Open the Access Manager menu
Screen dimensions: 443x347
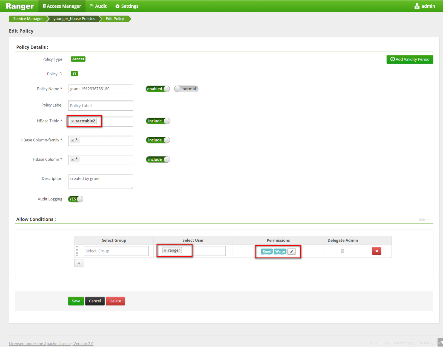(62, 6)
